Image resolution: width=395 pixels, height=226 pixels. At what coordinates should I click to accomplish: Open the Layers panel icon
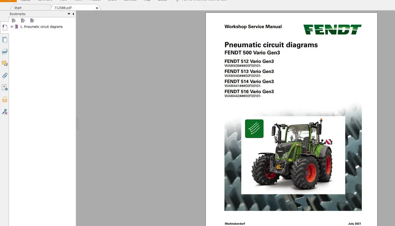5,51
